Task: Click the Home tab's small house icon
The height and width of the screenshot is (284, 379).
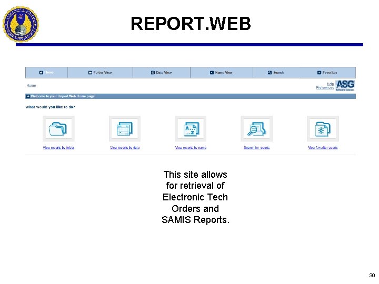Action: click(41, 73)
